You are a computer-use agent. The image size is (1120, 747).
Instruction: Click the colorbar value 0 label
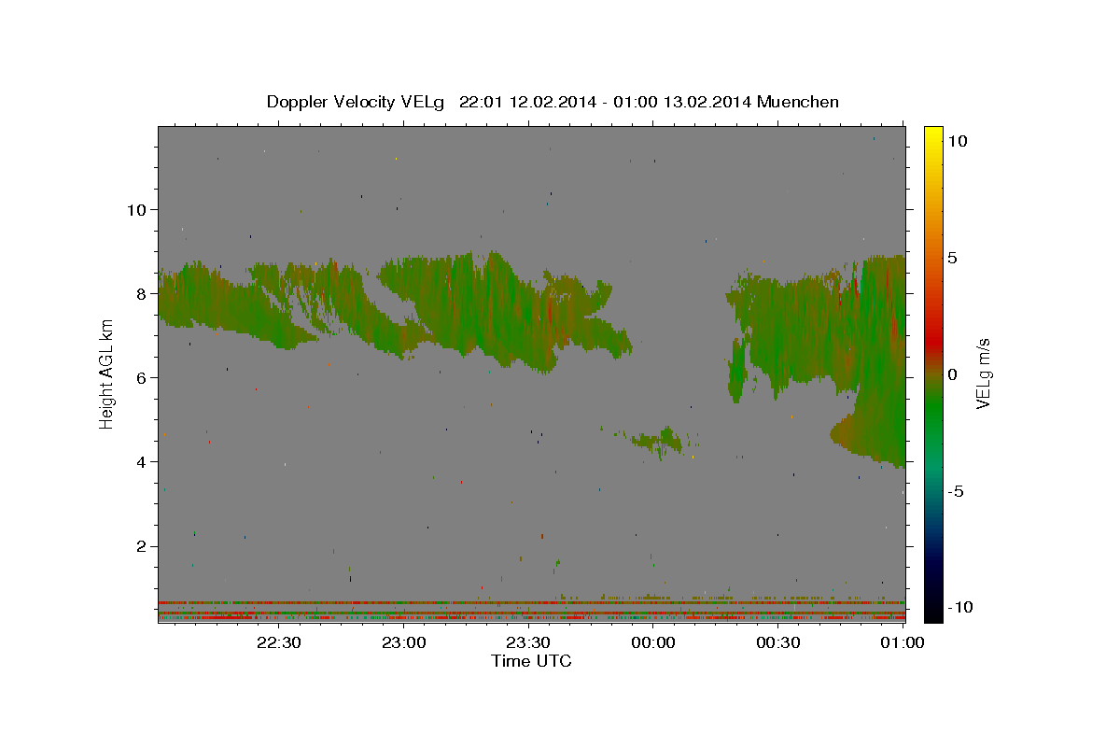coord(951,374)
